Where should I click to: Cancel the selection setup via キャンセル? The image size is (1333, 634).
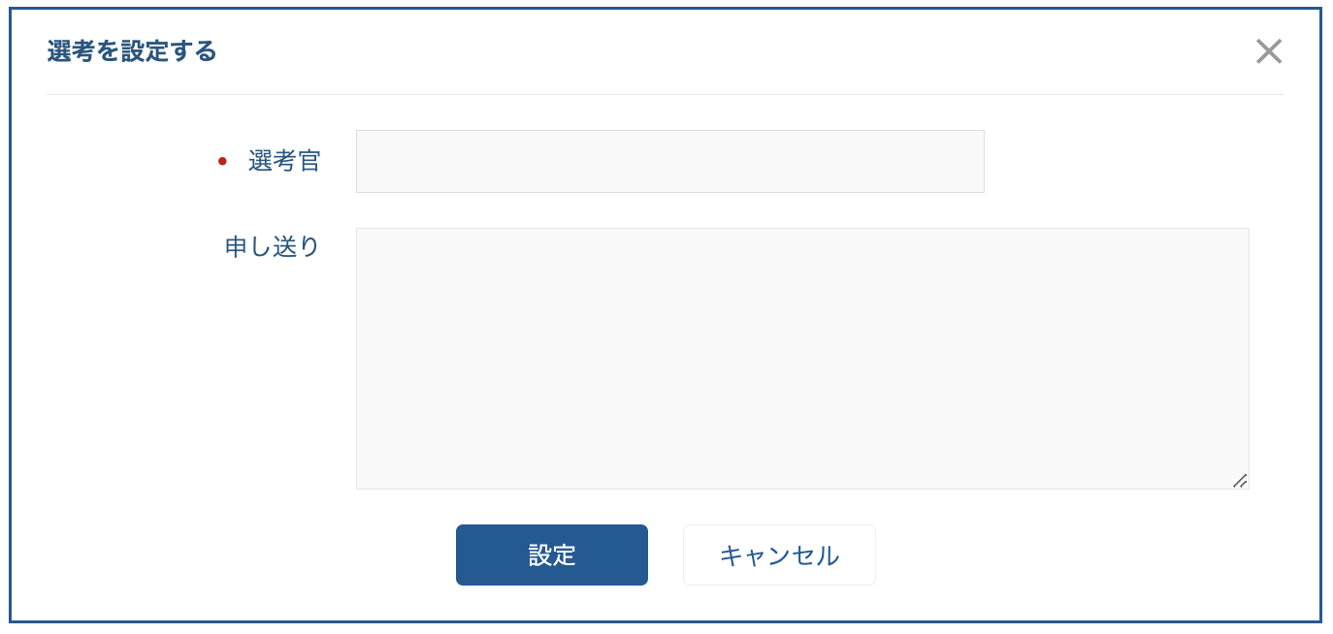tap(779, 555)
